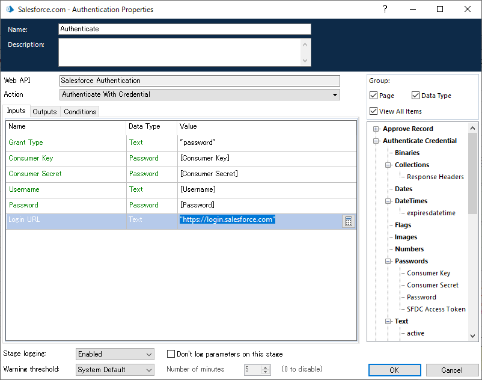Switch to the Conditions tab
Viewport: 482px width, 380px height.
[80, 112]
